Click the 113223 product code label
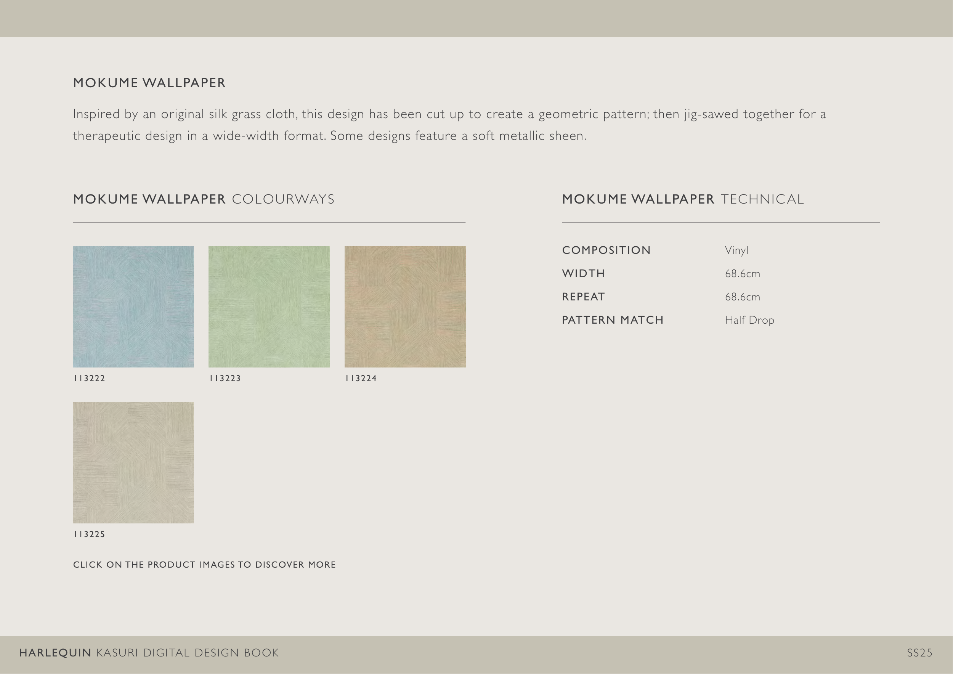Viewport: 953px width, 674px height. (x=225, y=379)
